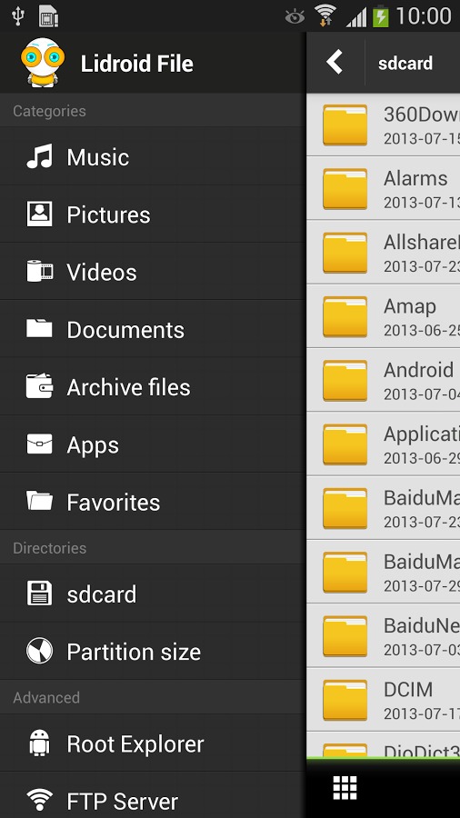Open sdcard directory in sidebar
460x818 pixels.
[x=153, y=594]
